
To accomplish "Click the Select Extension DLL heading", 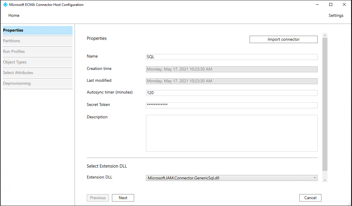I will 107,166.
